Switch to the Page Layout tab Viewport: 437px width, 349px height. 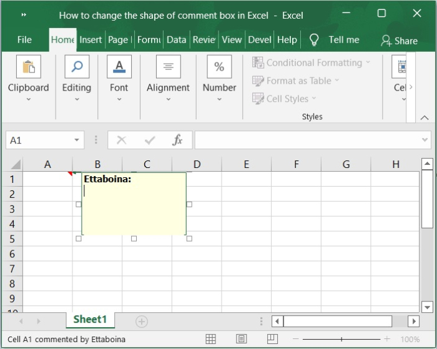[120, 40]
